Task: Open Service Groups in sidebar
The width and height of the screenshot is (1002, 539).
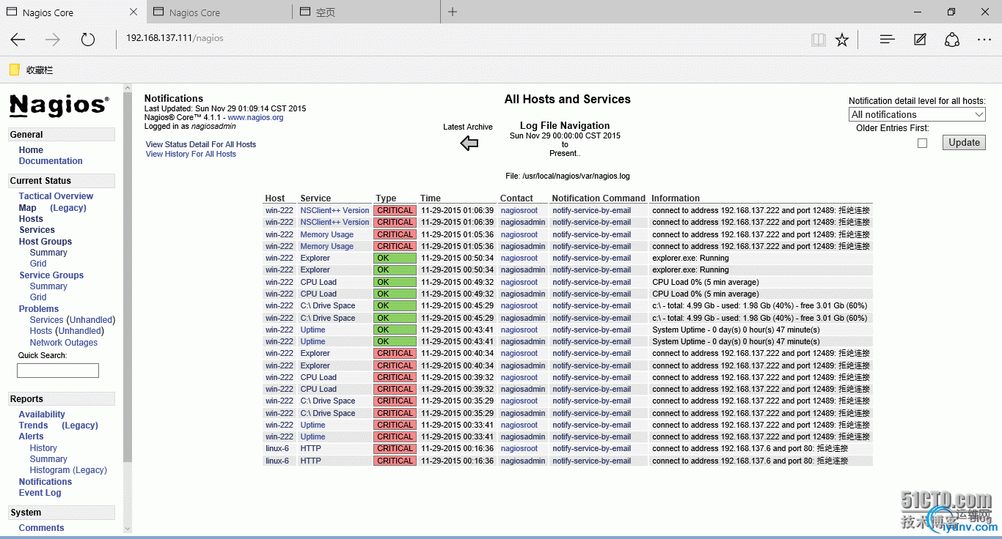Action: click(51, 275)
